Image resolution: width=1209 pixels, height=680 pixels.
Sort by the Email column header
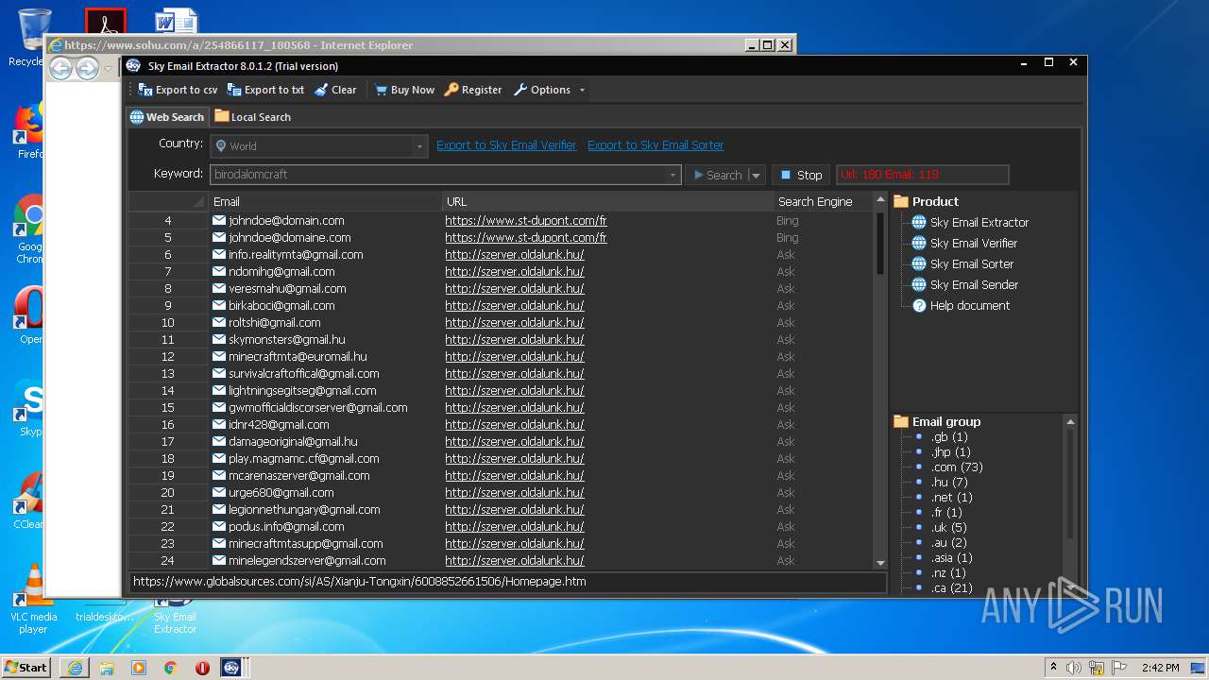click(x=325, y=201)
